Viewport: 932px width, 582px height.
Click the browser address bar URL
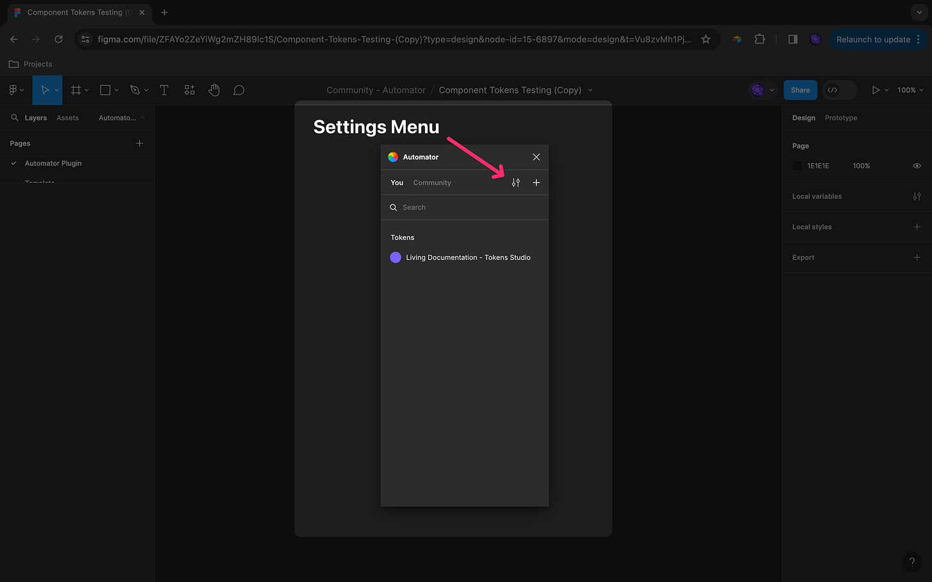(394, 39)
